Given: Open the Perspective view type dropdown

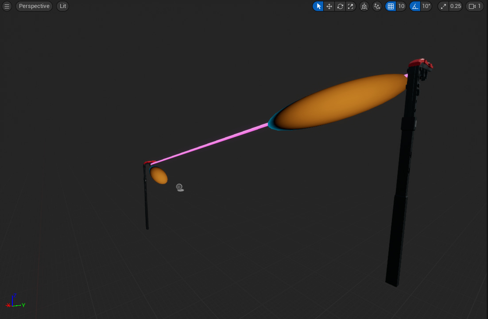Looking at the screenshot, I should [34, 6].
